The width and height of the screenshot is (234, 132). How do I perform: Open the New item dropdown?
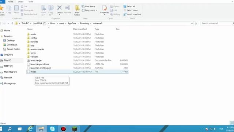point(88,7)
